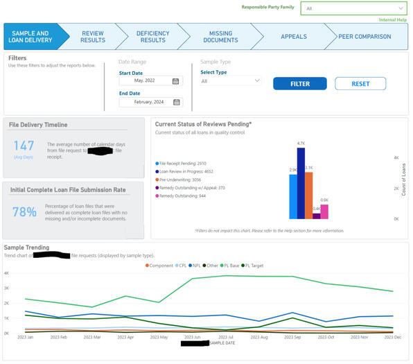Image resolution: width=413 pixels, height=364 pixels.
Task: Click the CPL legend marker
Action: (x=177, y=266)
